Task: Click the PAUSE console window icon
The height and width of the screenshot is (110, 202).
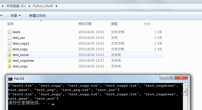Action: (10, 79)
